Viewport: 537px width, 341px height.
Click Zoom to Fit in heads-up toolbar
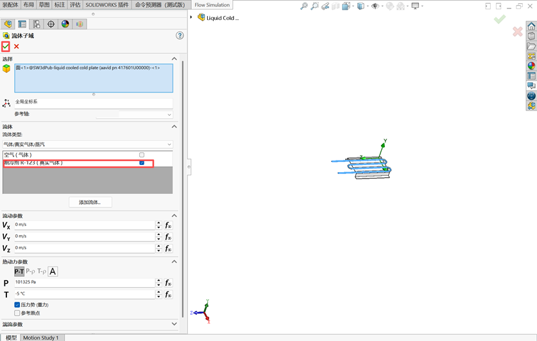click(x=303, y=6)
